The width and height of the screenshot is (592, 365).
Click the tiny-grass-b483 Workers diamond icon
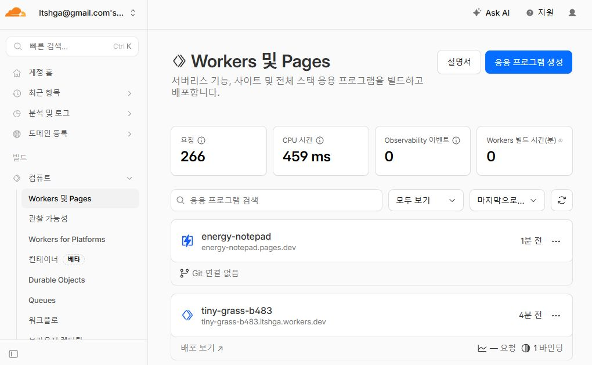point(187,315)
